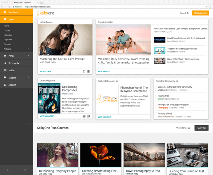Collapse the Learn section in sidebar
The image size is (213, 175).
click(28, 19)
